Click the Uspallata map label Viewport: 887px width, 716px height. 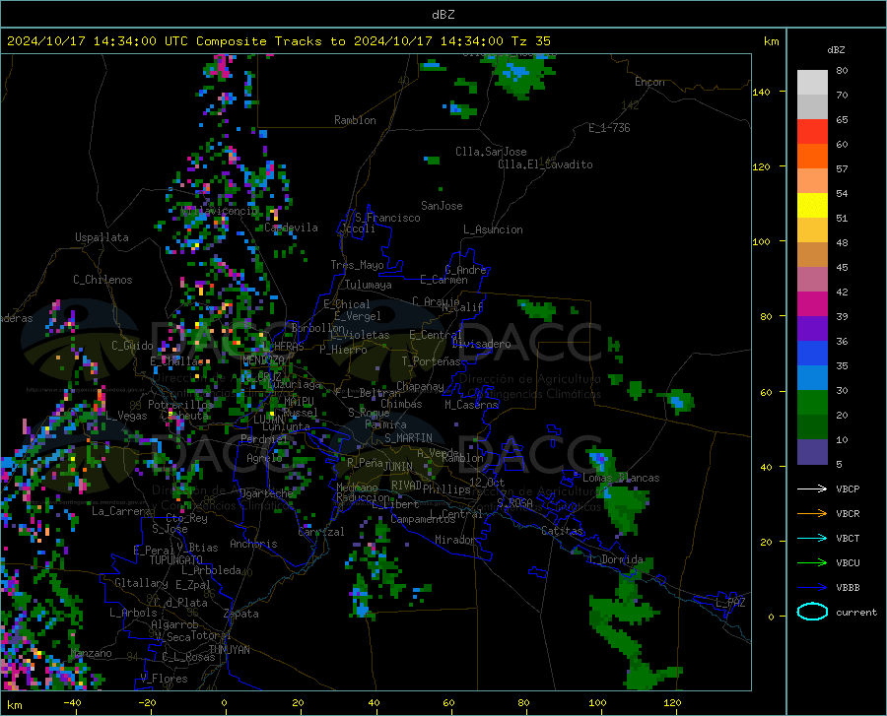point(102,237)
